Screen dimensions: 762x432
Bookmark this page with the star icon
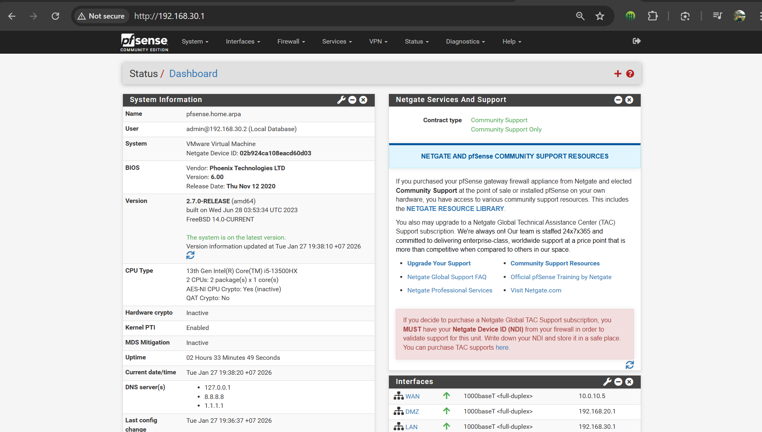(x=599, y=16)
